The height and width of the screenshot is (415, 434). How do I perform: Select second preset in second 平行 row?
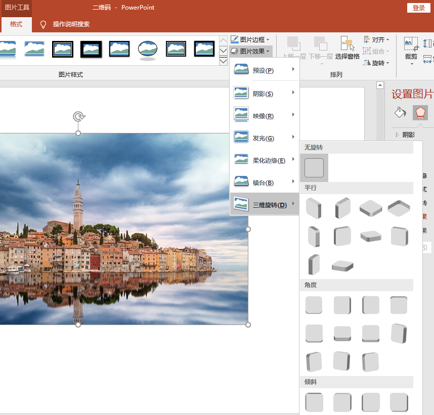[342, 237]
